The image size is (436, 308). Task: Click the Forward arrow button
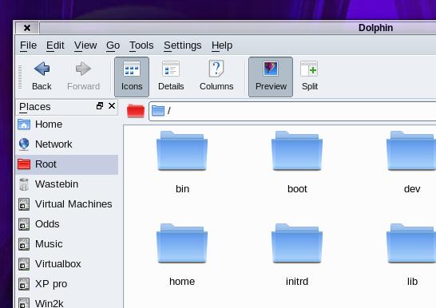tap(83, 77)
